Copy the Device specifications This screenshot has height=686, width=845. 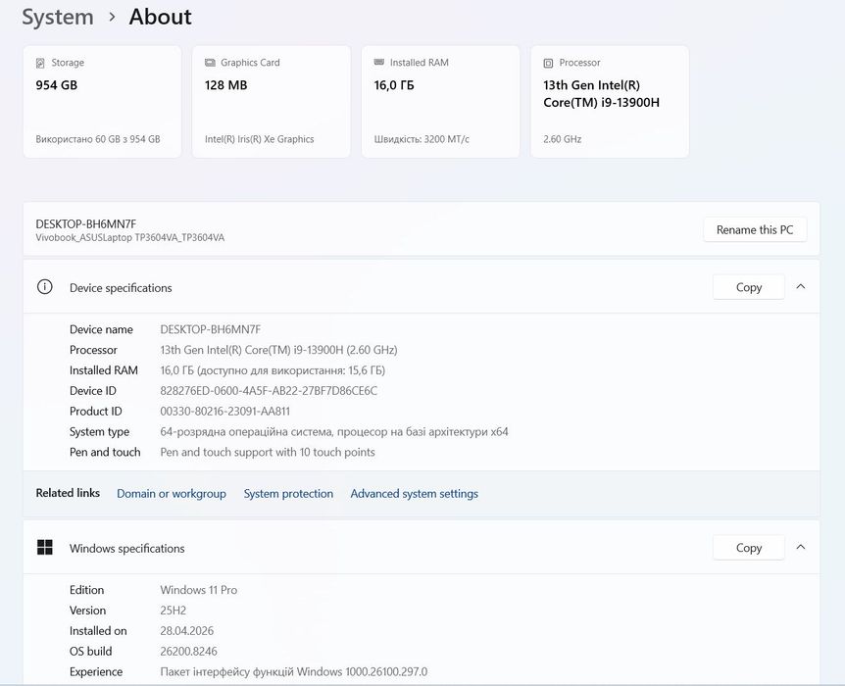tap(749, 287)
